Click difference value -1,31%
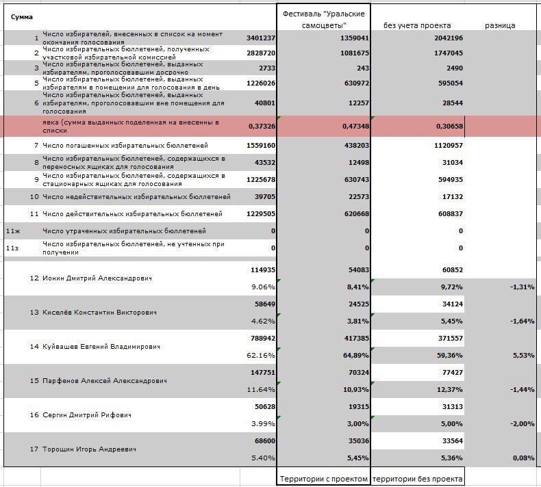541x487 pixels. (x=523, y=287)
